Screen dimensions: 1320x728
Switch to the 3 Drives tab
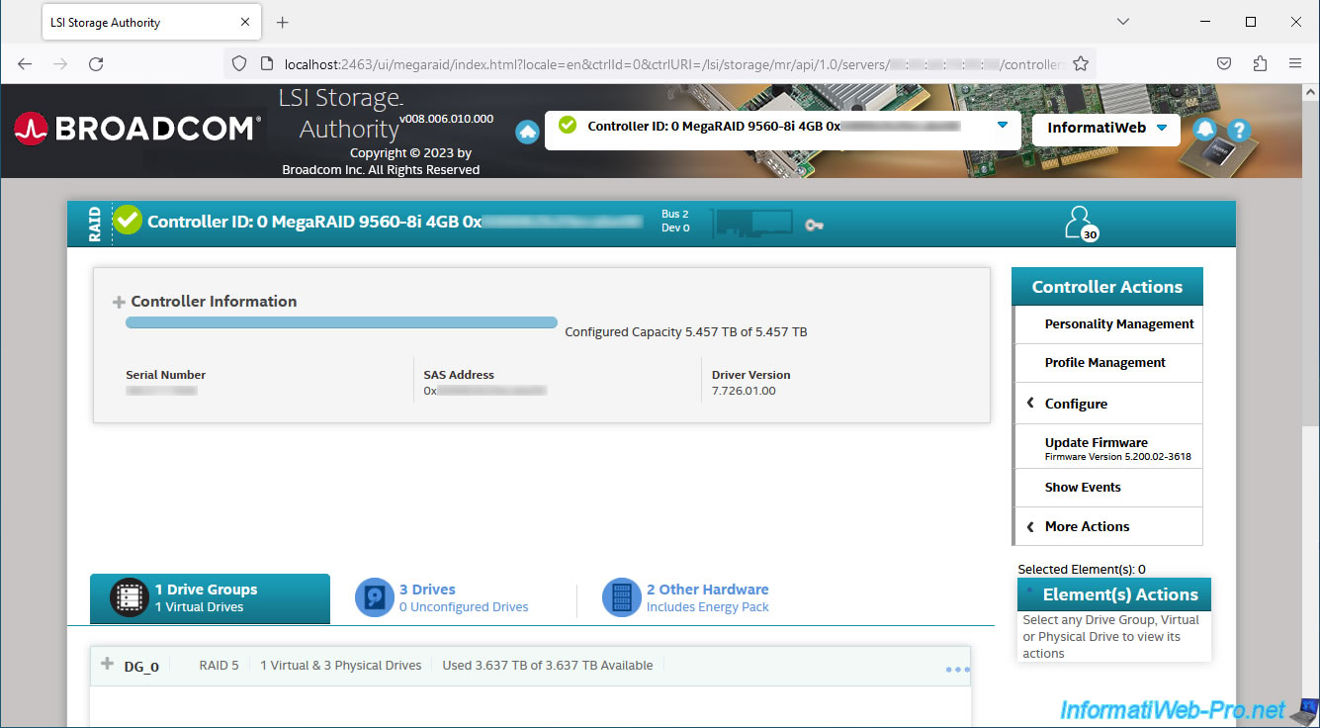coord(442,598)
